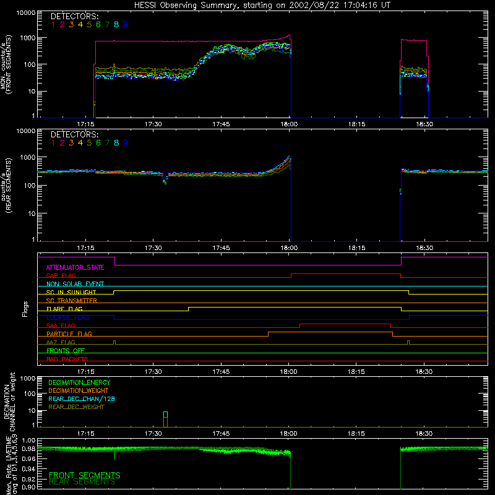Pick detector 7 in rear segments legend

[107, 143]
